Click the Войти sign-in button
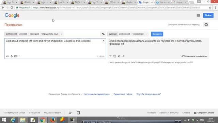Image resolution: width=218 pixels, height=123 pixels. click(208, 15)
